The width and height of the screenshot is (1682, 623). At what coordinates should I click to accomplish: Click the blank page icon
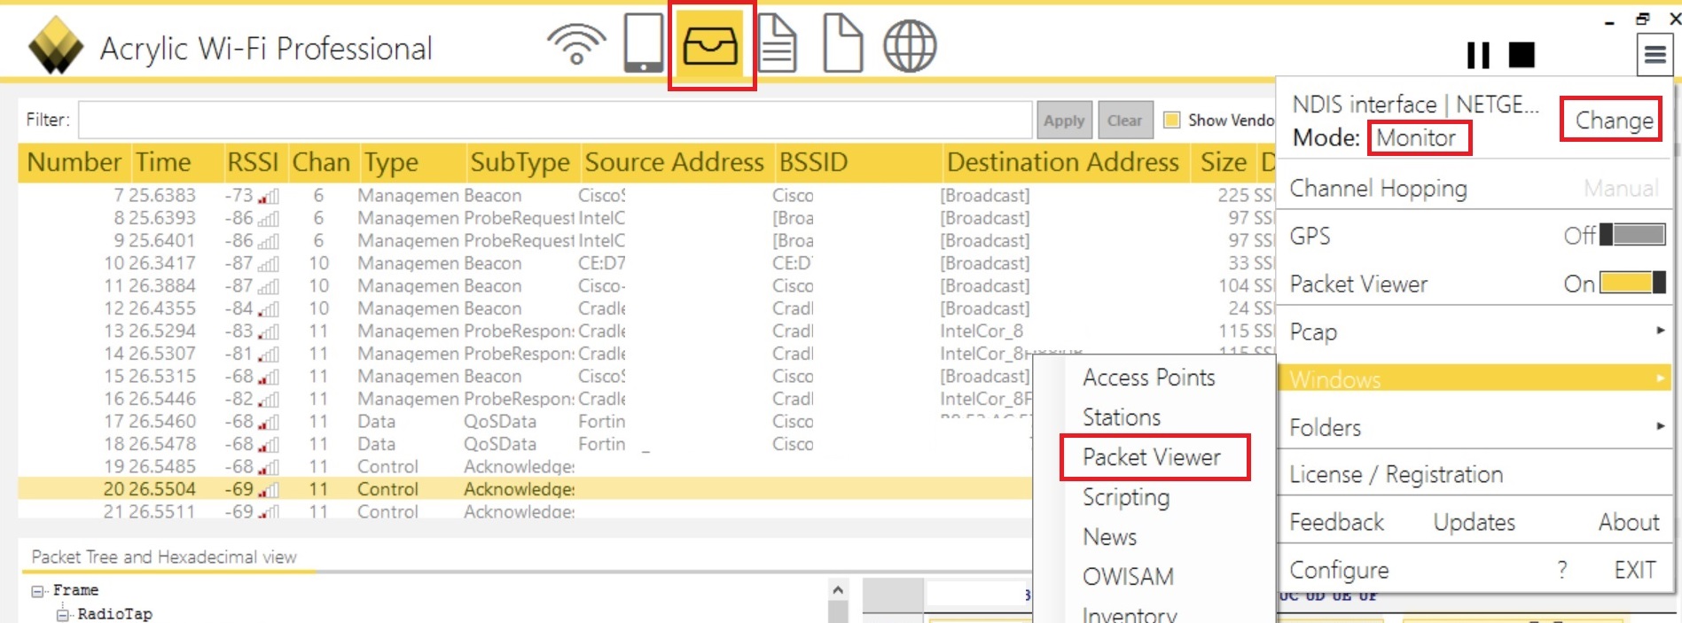(x=842, y=43)
